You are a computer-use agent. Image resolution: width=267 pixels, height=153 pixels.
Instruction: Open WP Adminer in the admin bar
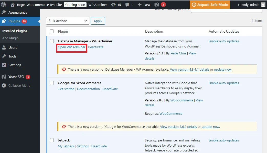point(98,5)
